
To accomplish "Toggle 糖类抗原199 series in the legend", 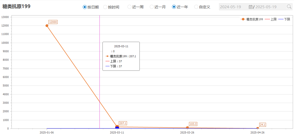I will (x=252, y=19).
